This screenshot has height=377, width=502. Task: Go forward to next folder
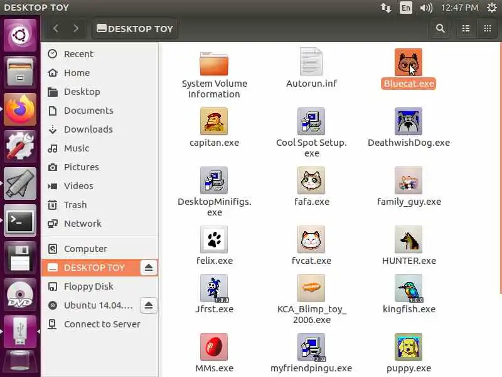pos(76,28)
